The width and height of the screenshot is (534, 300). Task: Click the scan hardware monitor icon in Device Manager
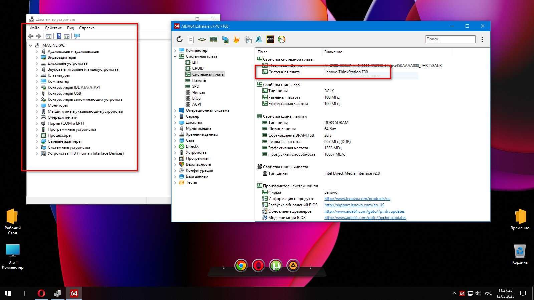point(77,36)
